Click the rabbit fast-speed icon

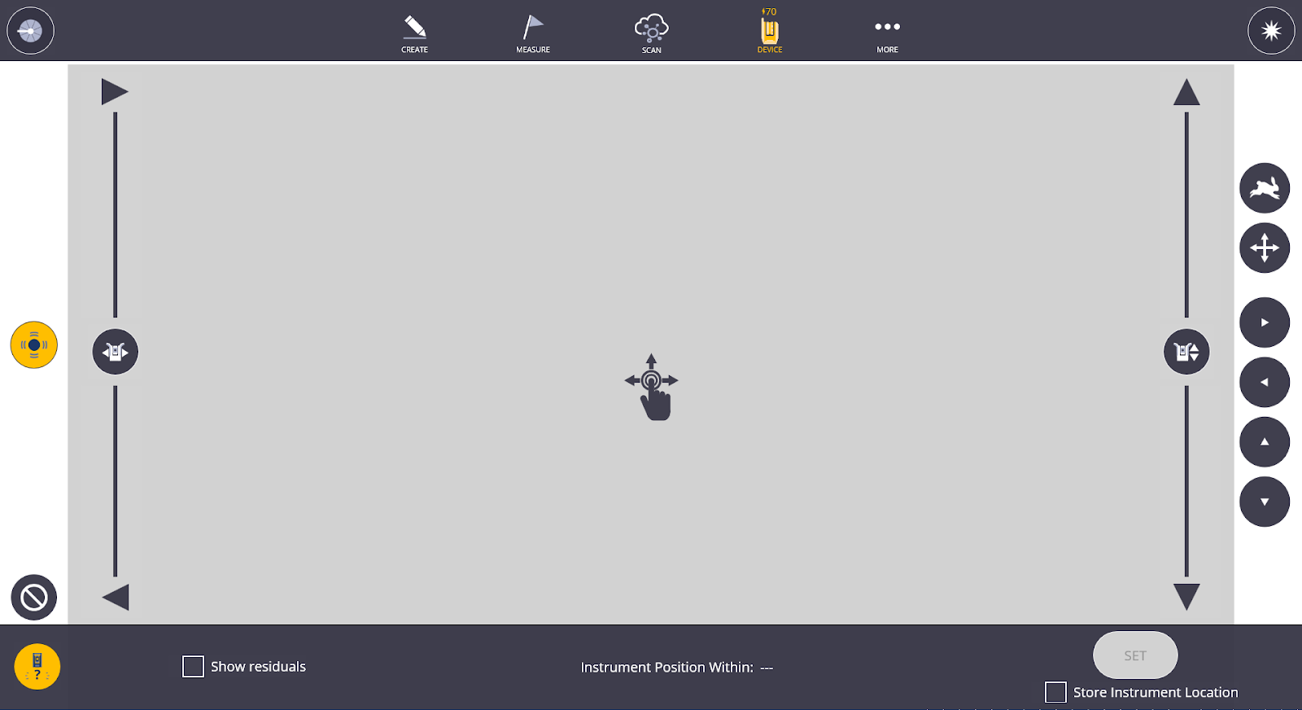[1264, 188]
